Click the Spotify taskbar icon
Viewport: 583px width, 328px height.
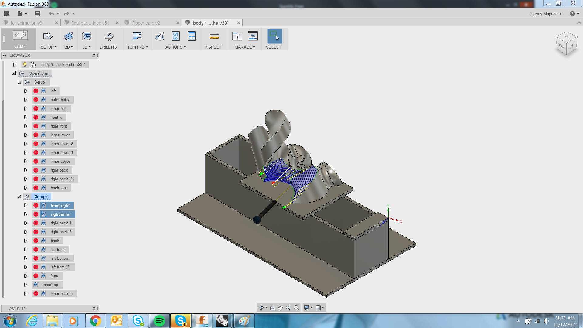tap(159, 320)
